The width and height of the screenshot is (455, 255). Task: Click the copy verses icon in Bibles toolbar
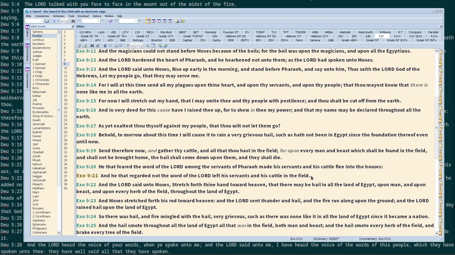[116, 46]
